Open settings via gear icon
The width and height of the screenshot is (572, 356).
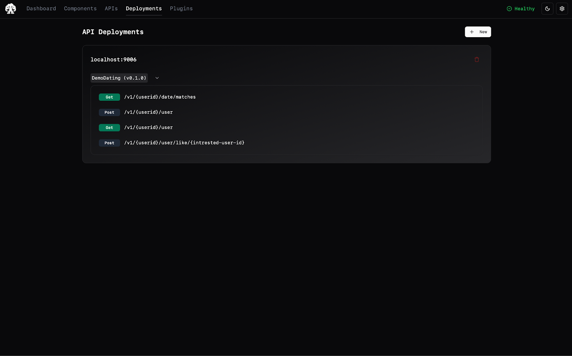click(x=562, y=9)
